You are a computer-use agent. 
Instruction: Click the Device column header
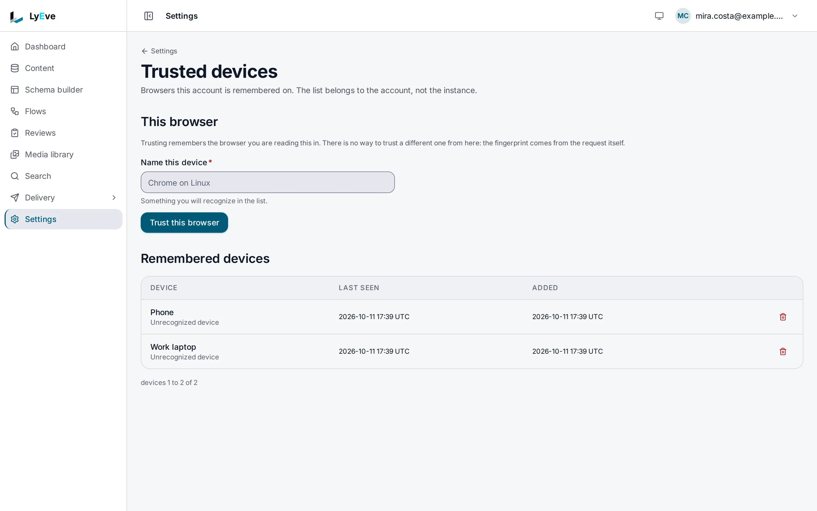164,288
